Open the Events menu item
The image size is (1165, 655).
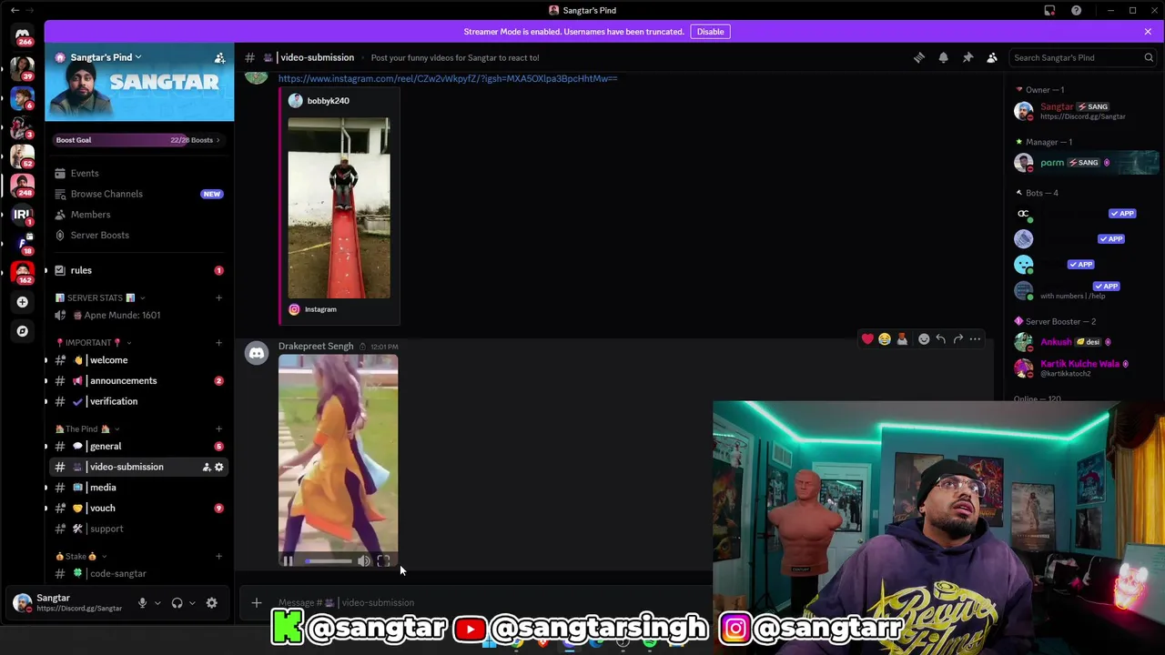pyautogui.click(x=139, y=173)
